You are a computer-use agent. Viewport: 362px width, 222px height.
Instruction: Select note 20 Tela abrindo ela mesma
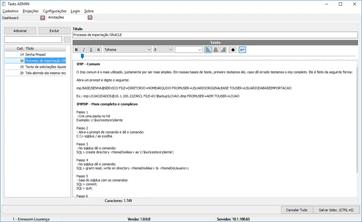tap(35, 73)
